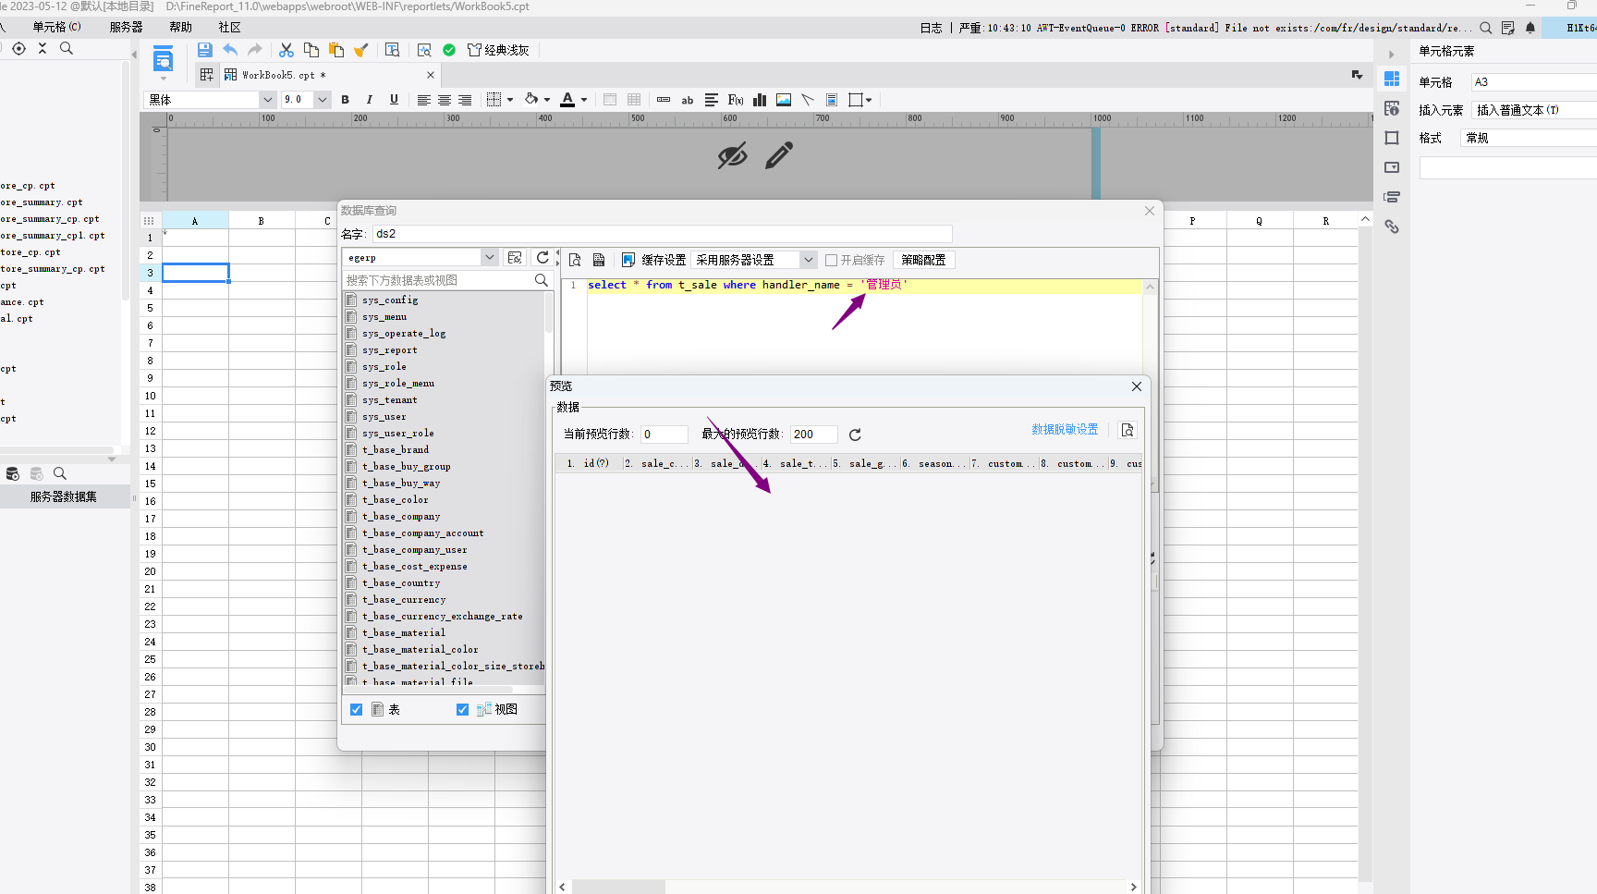Screen dimensions: 1597x894
Task: Click the 策略配置 button
Action: [923, 261]
